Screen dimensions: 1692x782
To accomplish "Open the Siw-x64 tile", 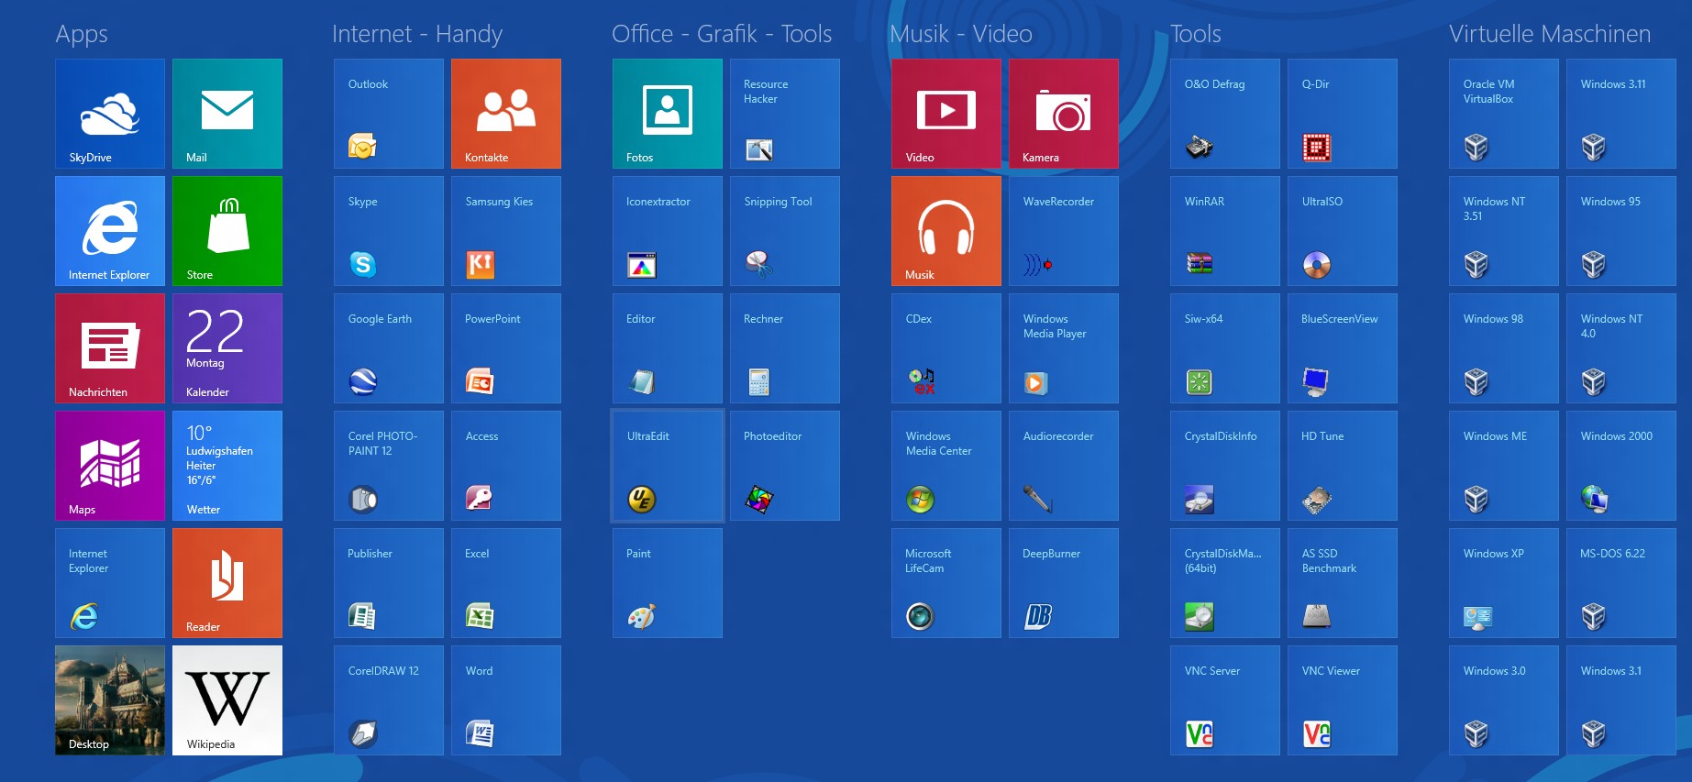I will click(1225, 348).
